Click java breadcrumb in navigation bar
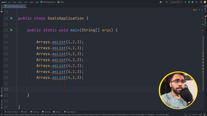This screenshot has width=207, height=116. coord(20,2)
